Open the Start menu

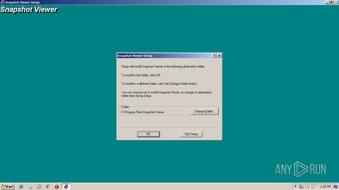click(x=7, y=187)
